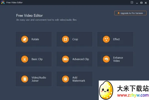Choose the Add Watermark label
The image size is (149, 100).
coord(79,79)
